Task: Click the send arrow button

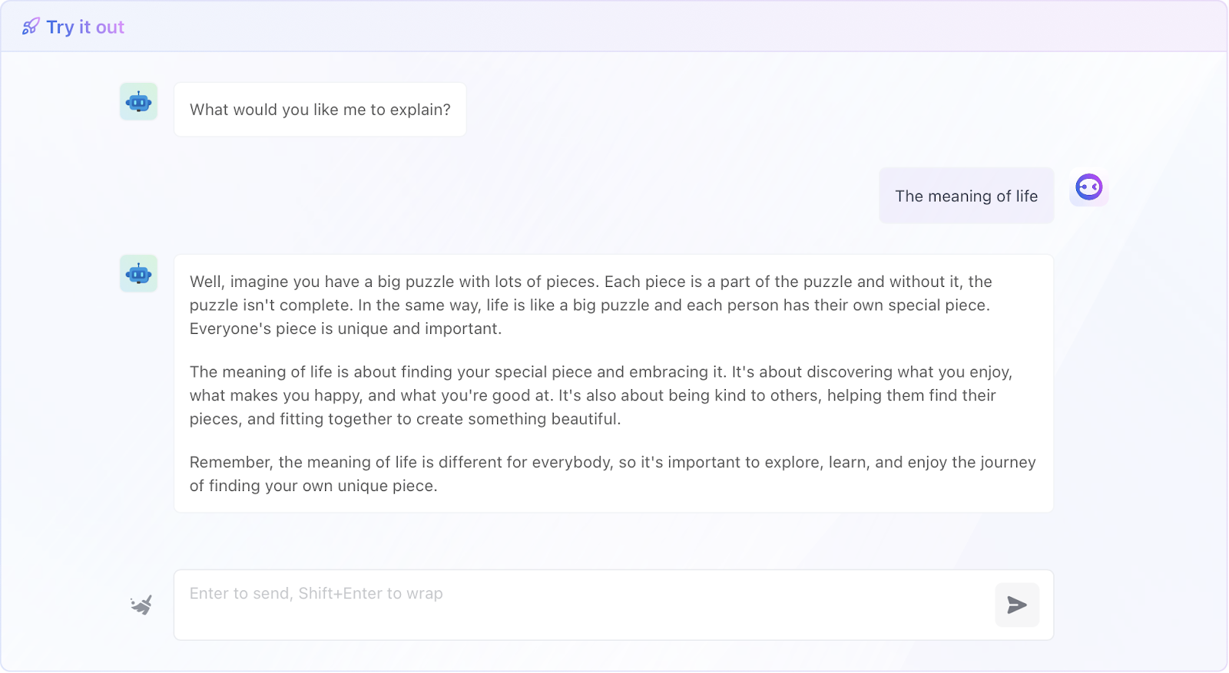Action: [x=1017, y=605]
